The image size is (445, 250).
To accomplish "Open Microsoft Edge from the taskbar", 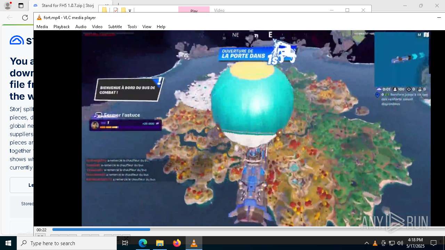I will 143,243.
